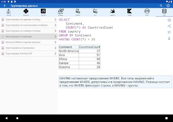
Task: Go back using the arrow in the header
Action: coord(5,6)
